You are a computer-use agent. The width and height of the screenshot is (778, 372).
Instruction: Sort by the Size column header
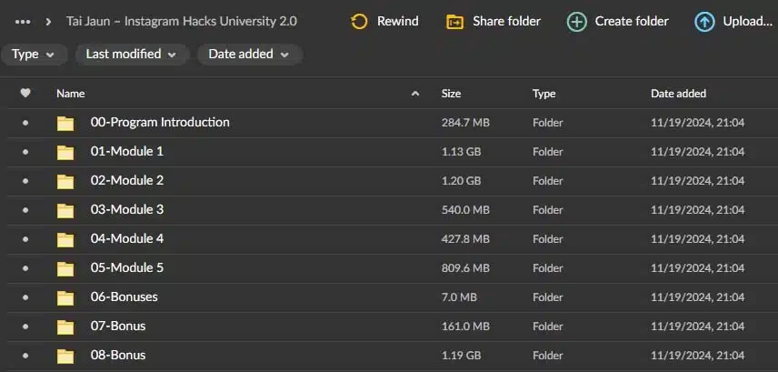pyautogui.click(x=451, y=94)
